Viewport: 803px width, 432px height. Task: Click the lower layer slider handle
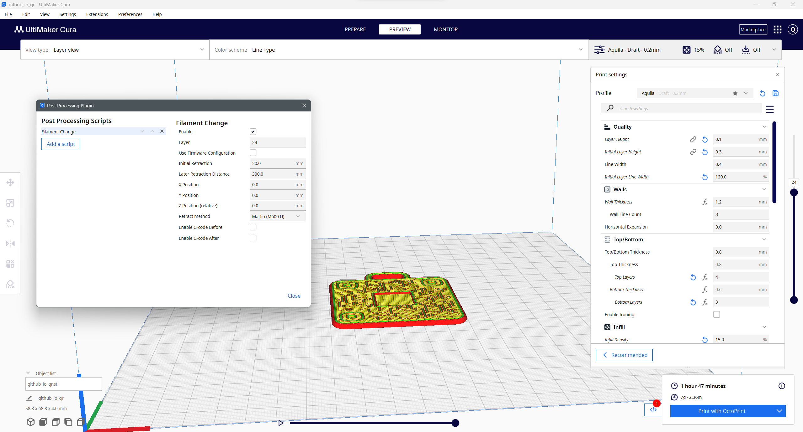pos(794,300)
